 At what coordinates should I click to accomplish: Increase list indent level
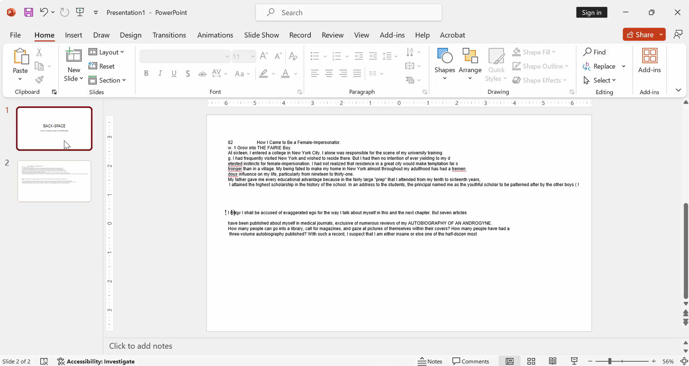coord(373,56)
